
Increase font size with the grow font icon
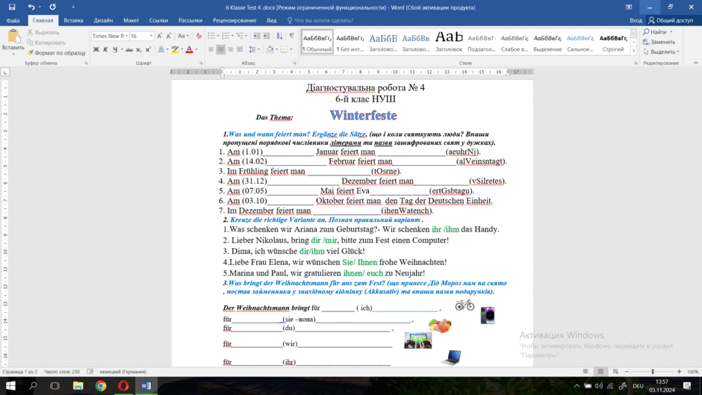coord(159,36)
